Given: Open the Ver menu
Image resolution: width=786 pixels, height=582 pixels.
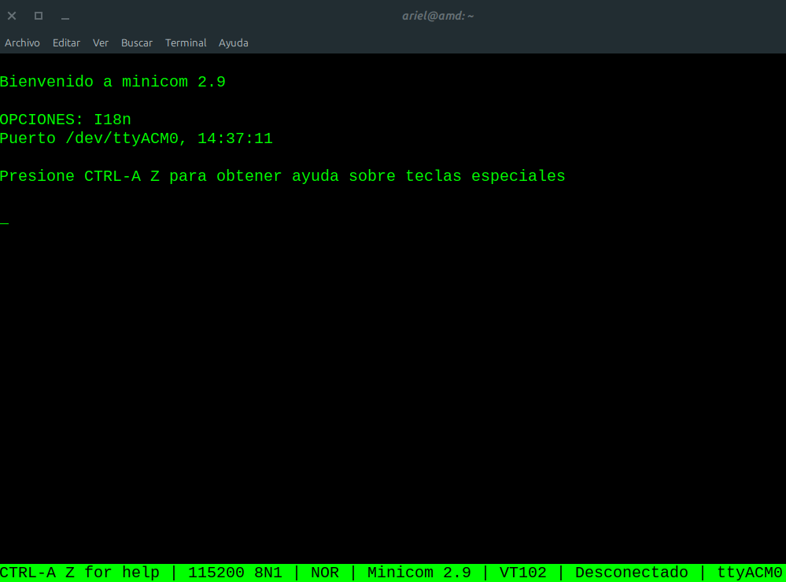Looking at the screenshot, I should [x=100, y=42].
